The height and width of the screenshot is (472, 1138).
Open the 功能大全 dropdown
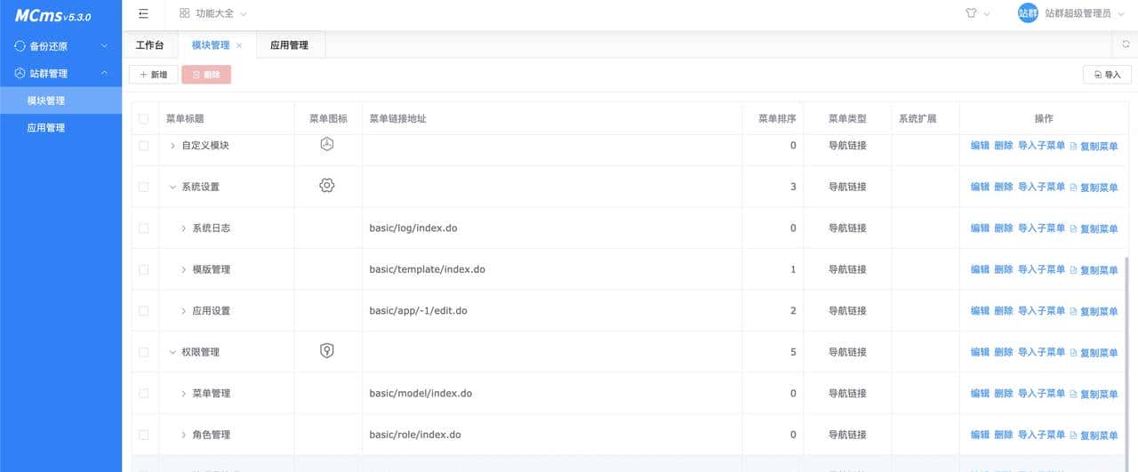pos(213,13)
